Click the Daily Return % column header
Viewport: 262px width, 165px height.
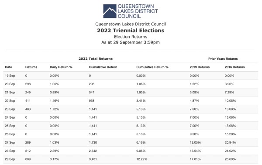click(x=61, y=67)
